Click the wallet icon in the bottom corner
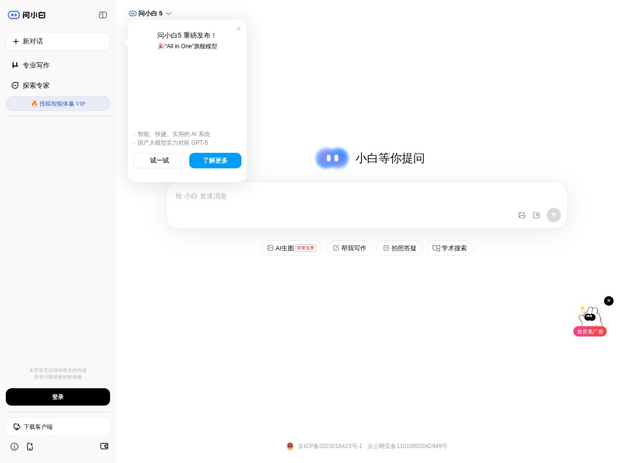This screenshot has height=463, width=618. [104, 447]
